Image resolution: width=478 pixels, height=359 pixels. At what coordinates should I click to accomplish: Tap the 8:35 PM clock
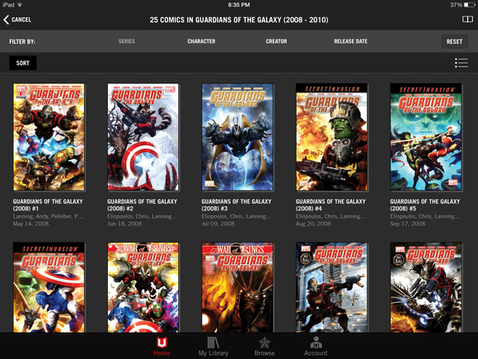239,5
